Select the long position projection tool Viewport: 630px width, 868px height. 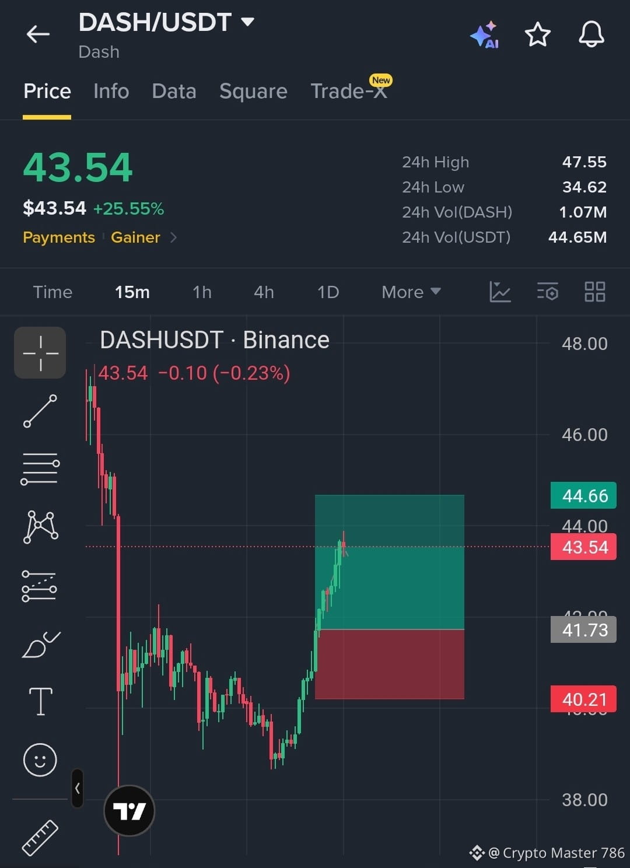40,586
